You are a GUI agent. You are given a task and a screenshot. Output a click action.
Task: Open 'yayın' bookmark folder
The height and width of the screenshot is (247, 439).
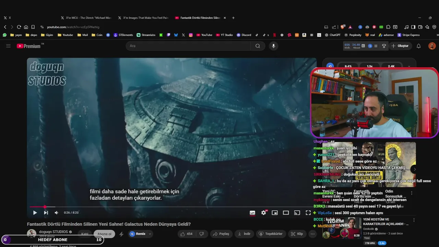coord(16,35)
